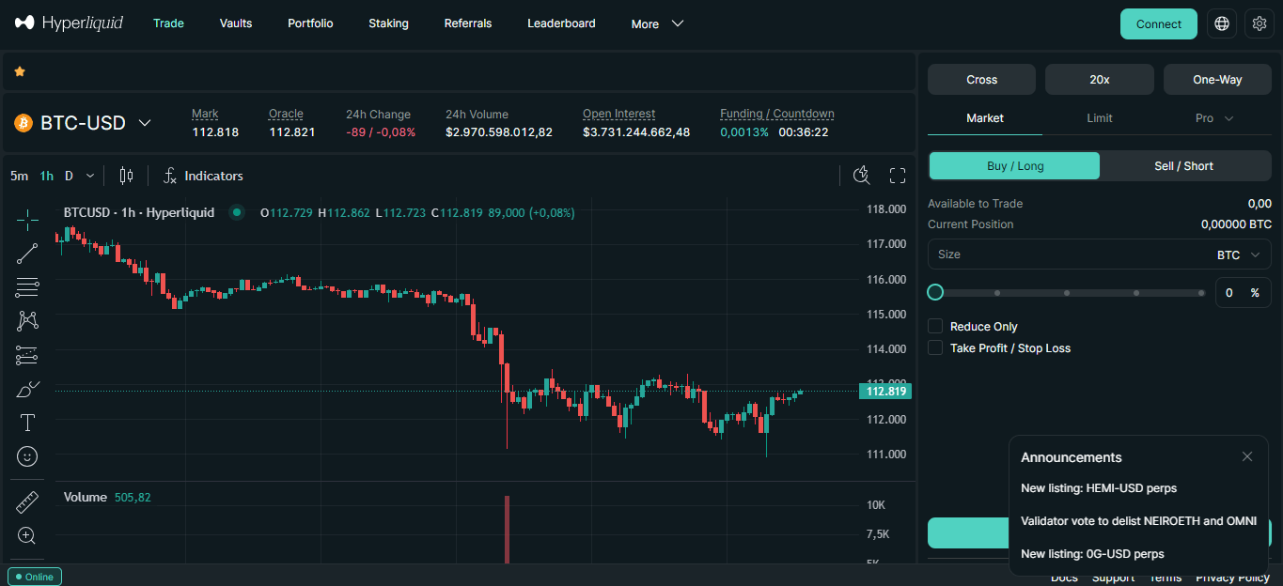
Task: Click the chart fullscreen icon
Action: pos(897,176)
